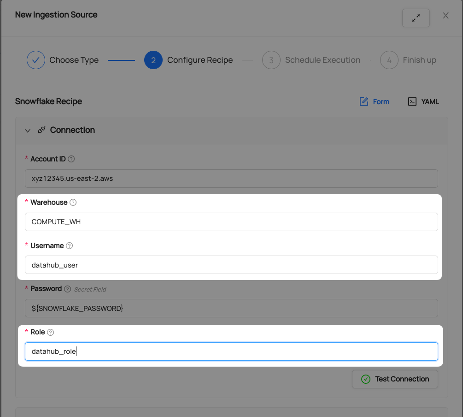This screenshot has width=463, height=417.
Task: Select the Configure Recipe step label
Action: tap(200, 60)
